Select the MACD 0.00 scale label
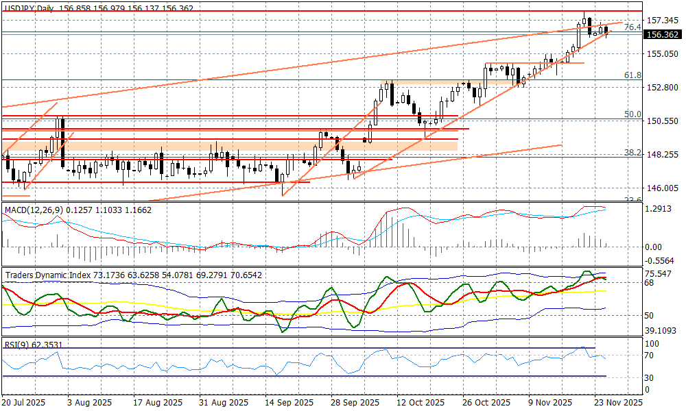 point(654,247)
